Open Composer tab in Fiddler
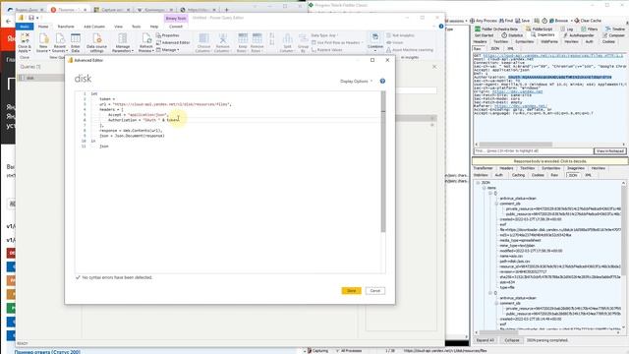 pyautogui.click(x=613, y=35)
